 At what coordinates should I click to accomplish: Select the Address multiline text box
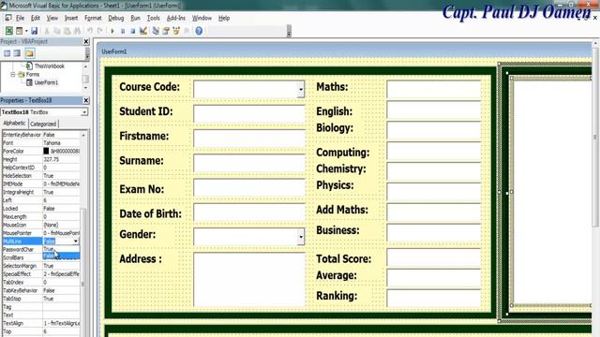click(249, 280)
